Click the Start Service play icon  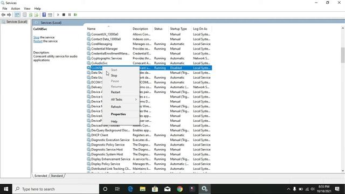click(x=58, y=15)
